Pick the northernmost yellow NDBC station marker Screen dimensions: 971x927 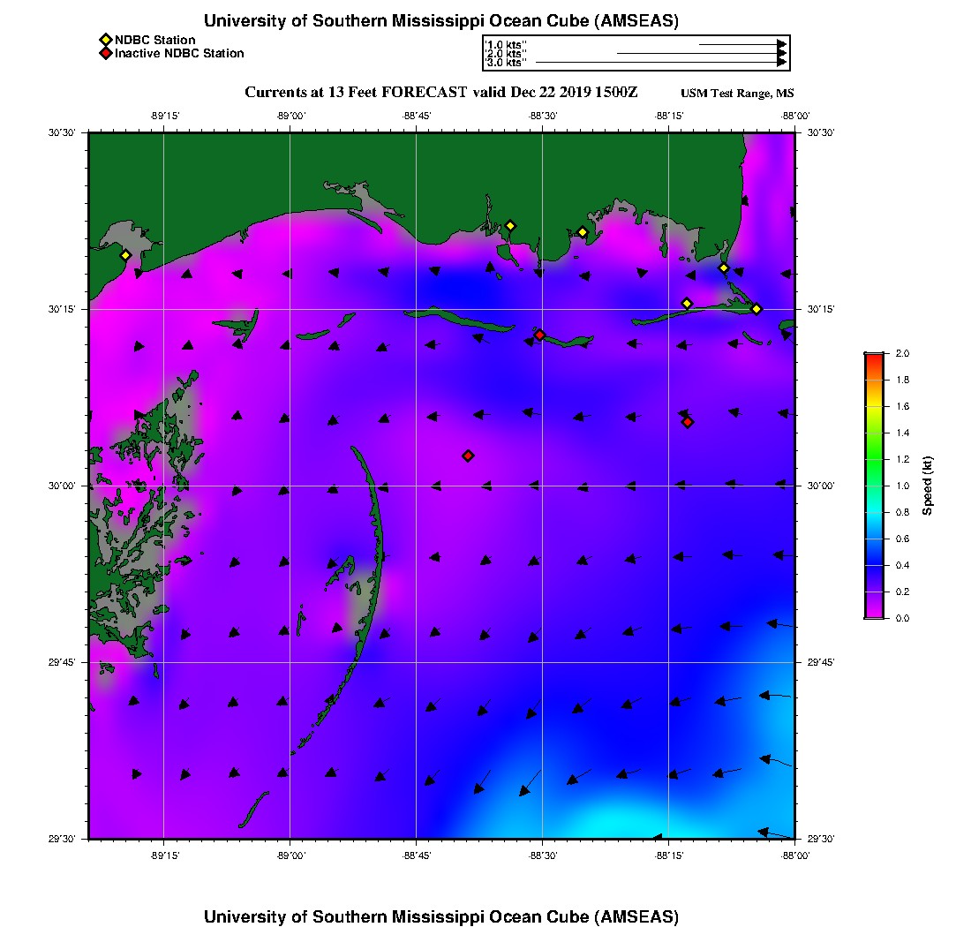[x=510, y=226]
